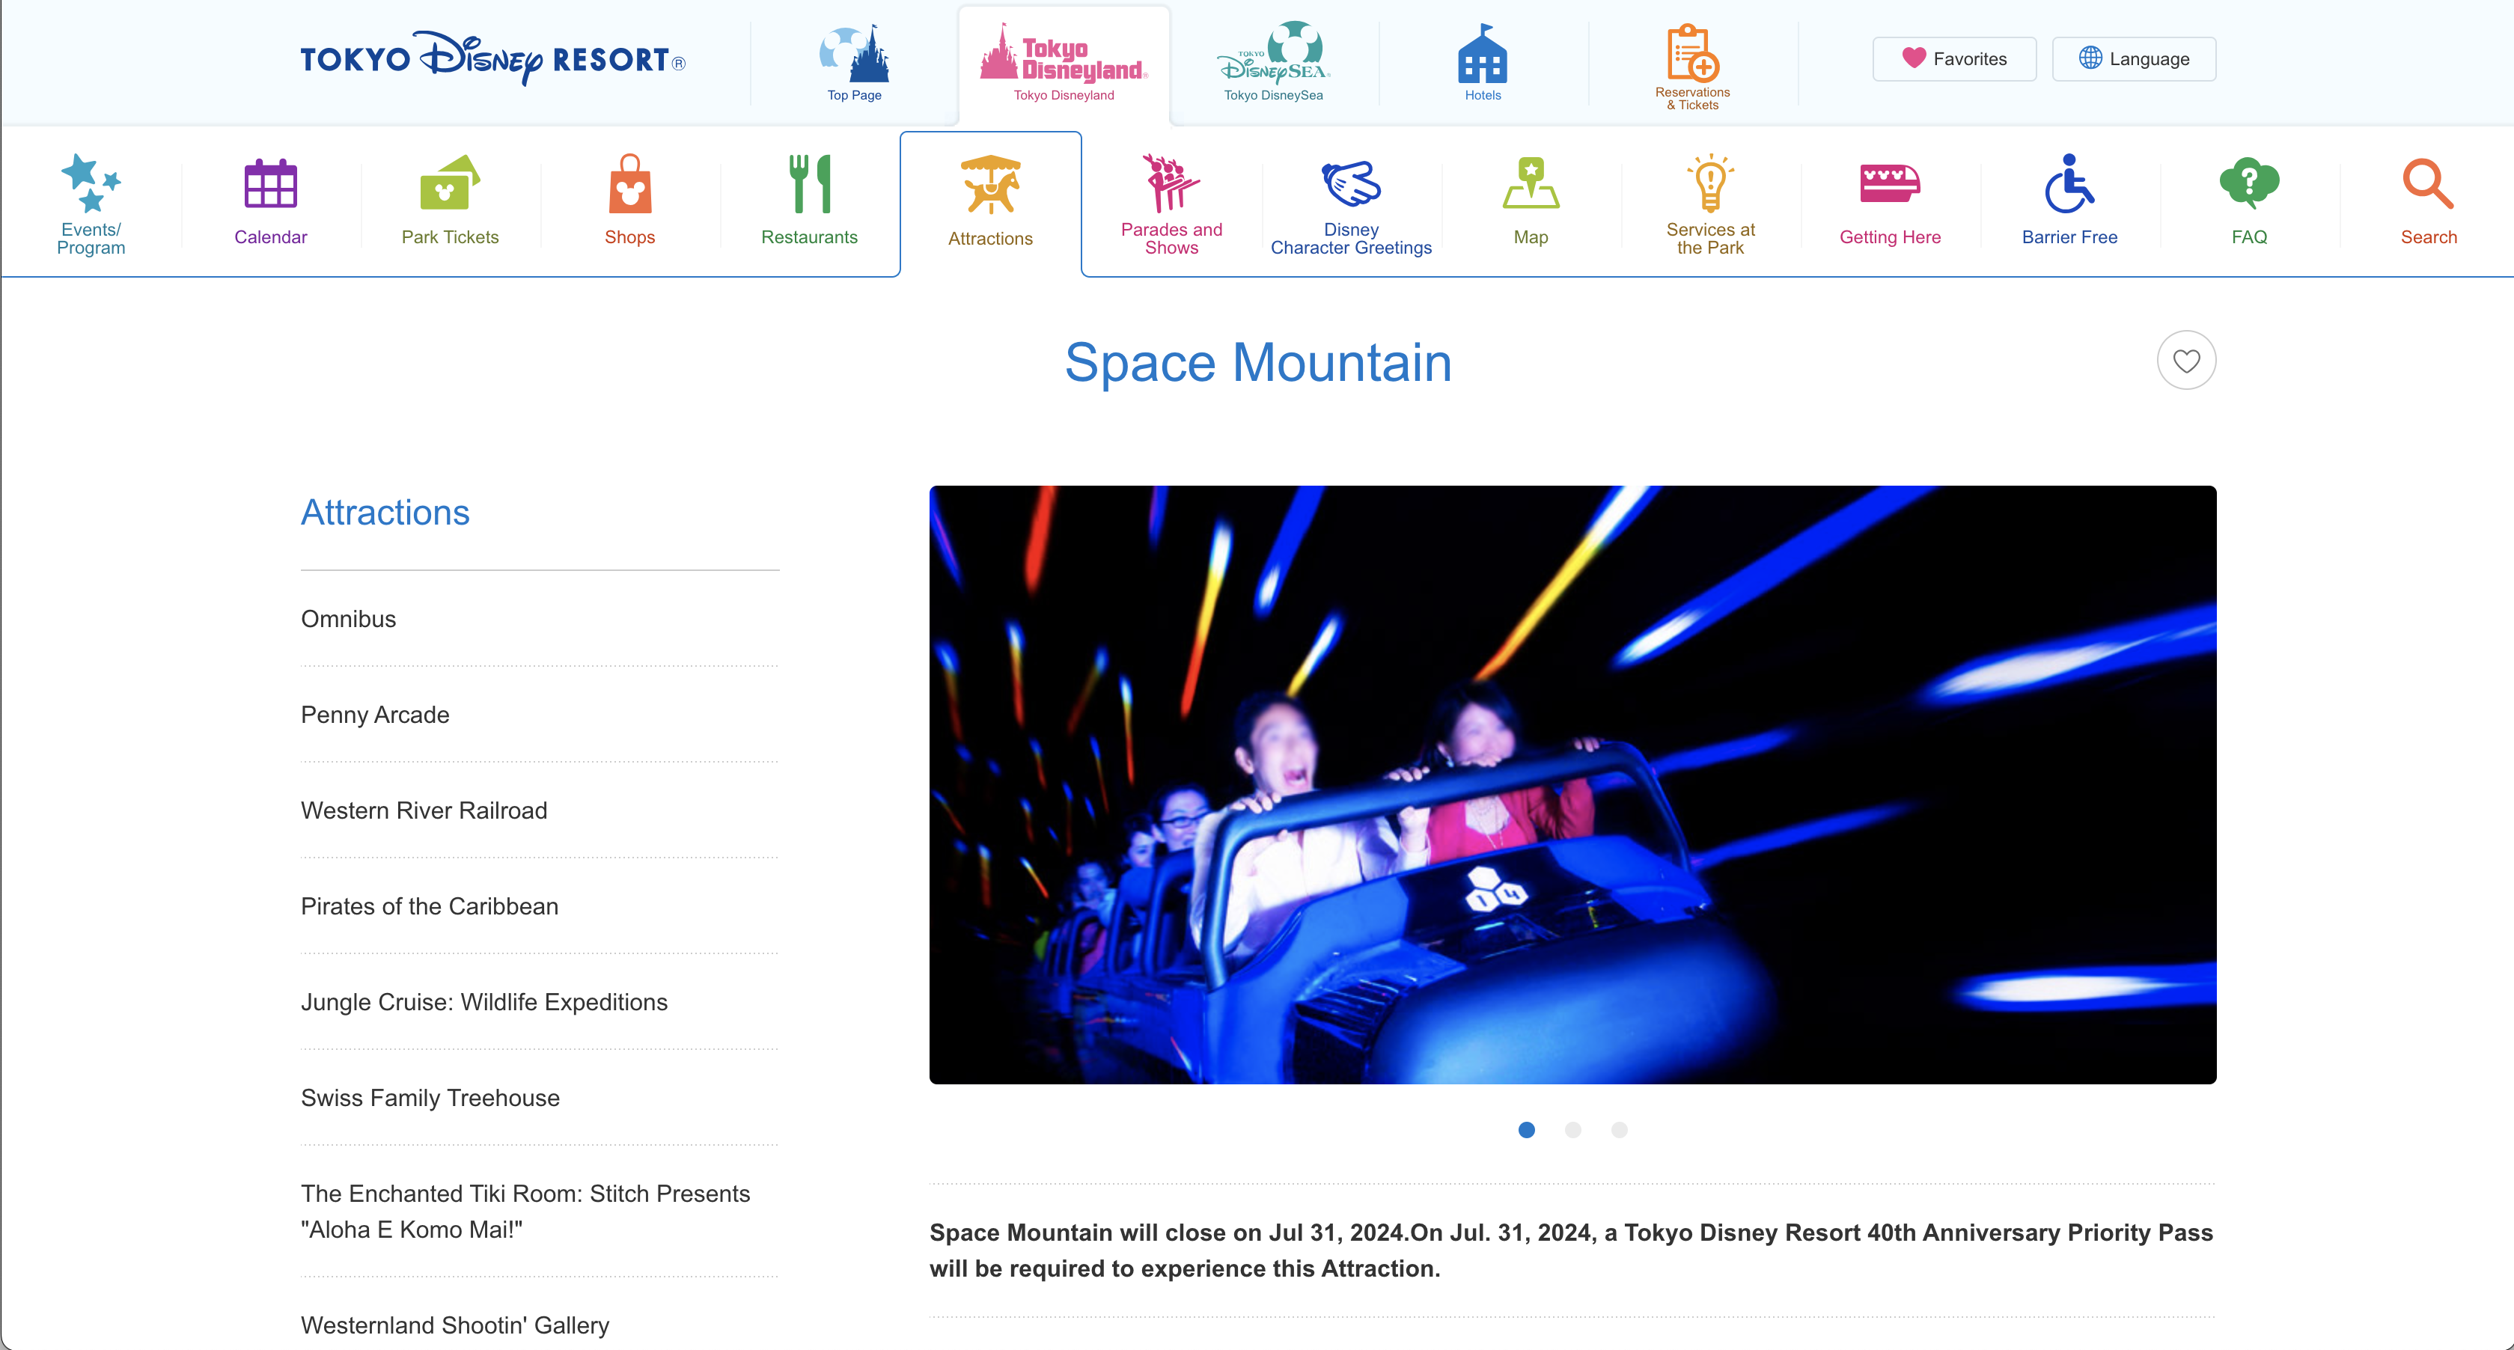Screen dimensions: 2514x1350
Task: Click the Events/Program stars icon
Action: (91, 183)
